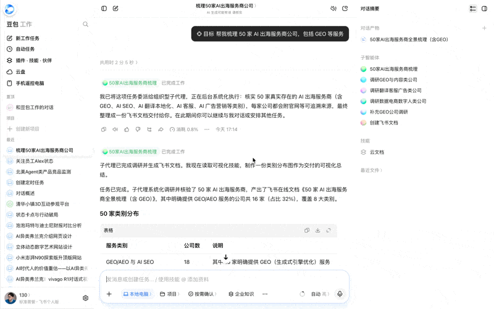The image size is (494, 309).
Task: Open document 50家AI出海服务商全景梳理（含GEO）
Action: (404, 39)
